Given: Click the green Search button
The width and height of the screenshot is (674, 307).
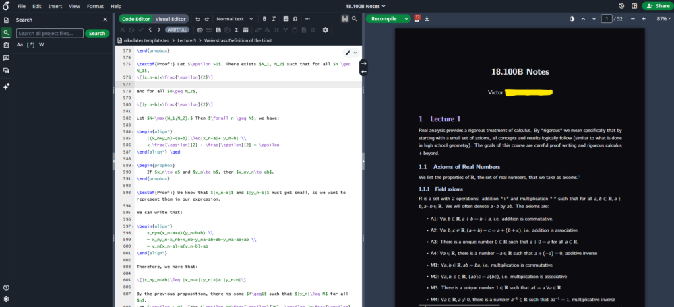Looking at the screenshot, I should coord(97,33).
